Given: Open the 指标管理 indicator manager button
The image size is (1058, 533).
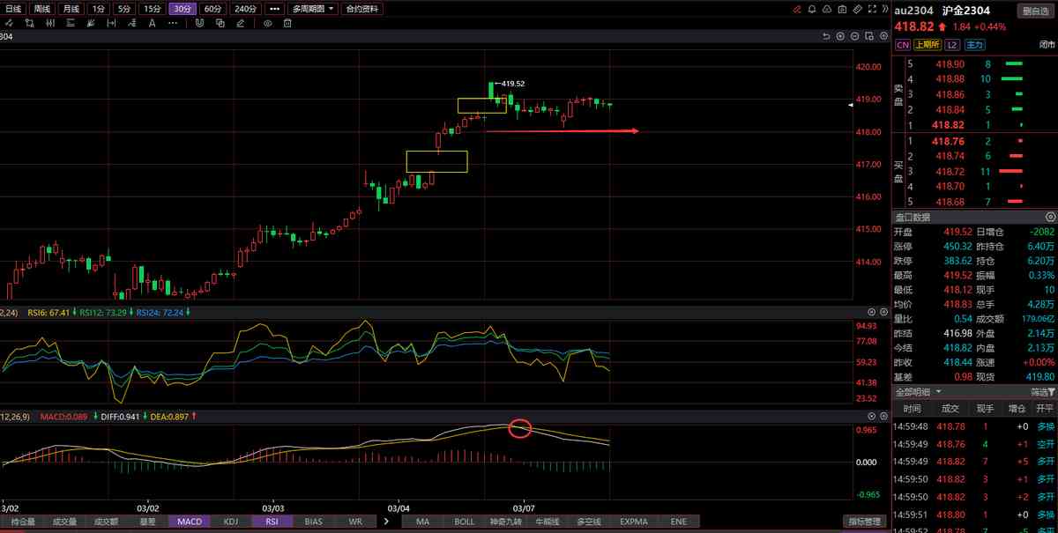Looking at the screenshot, I should pyautogui.click(x=865, y=522).
